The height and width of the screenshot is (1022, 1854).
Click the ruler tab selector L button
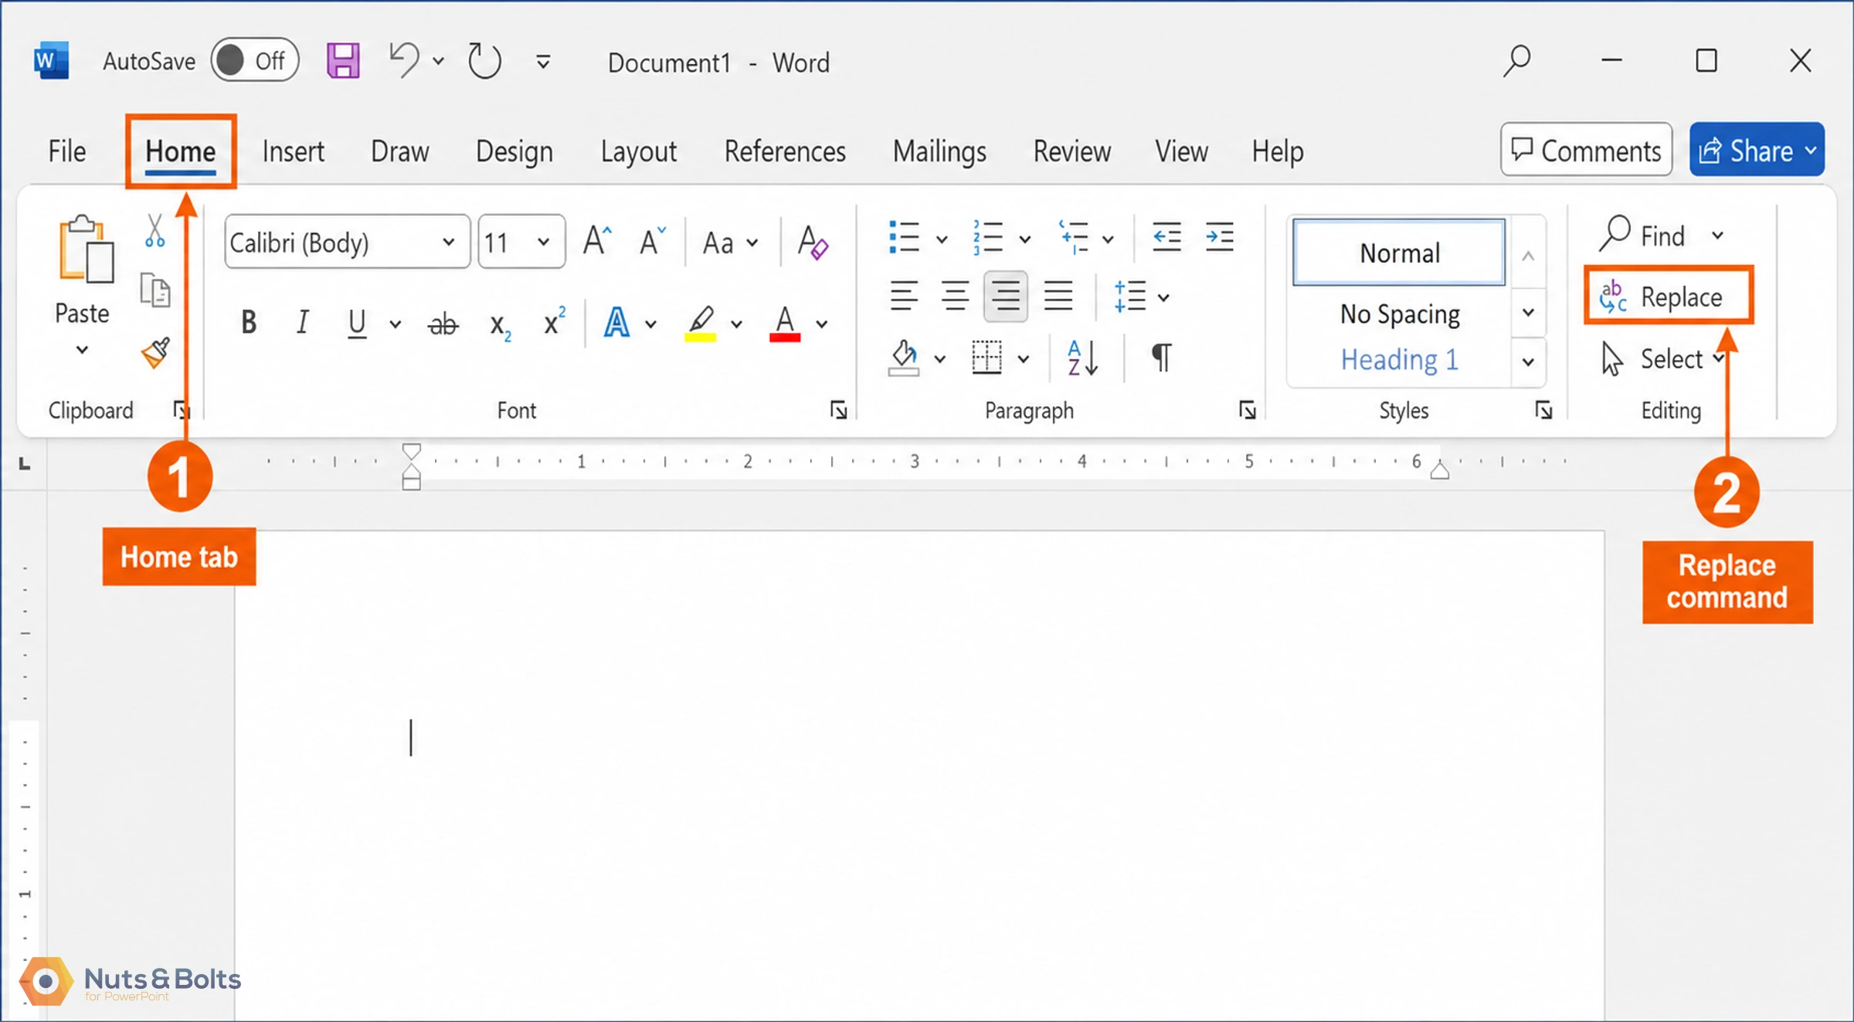click(x=25, y=463)
